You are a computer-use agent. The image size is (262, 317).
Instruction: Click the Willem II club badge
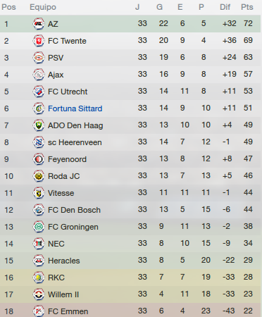(39, 294)
